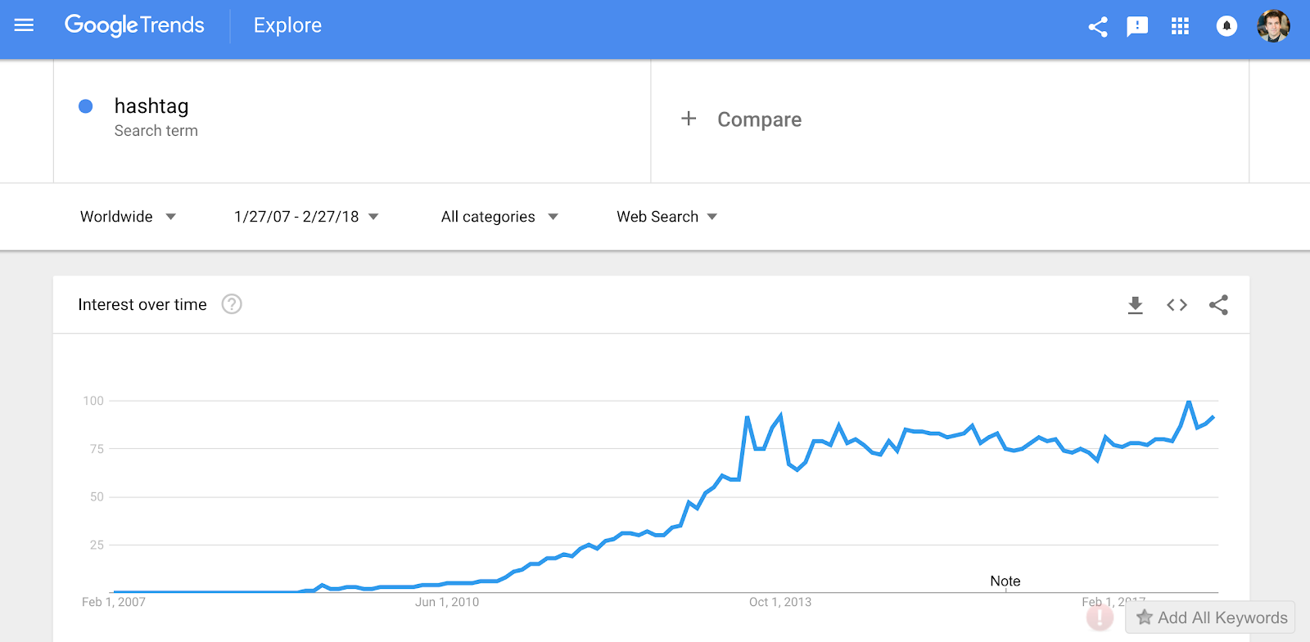This screenshot has width=1310, height=642.
Task: Open the send feedback icon
Action: 1137,27
